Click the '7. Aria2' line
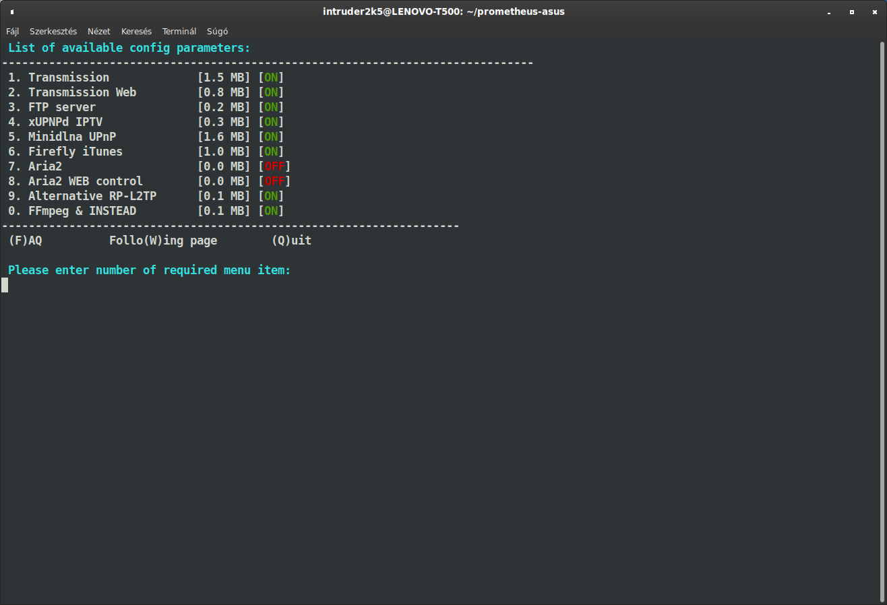 [150, 166]
